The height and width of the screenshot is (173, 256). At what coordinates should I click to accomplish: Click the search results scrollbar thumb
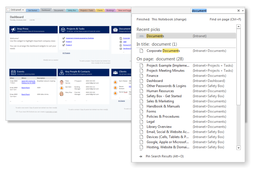(239, 67)
